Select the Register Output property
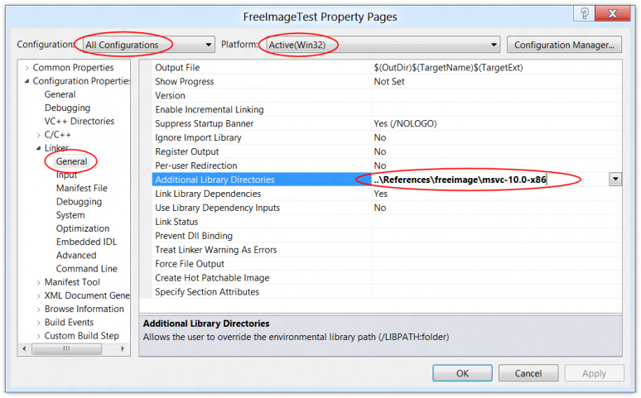641x398 pixels. pos(387,151)
